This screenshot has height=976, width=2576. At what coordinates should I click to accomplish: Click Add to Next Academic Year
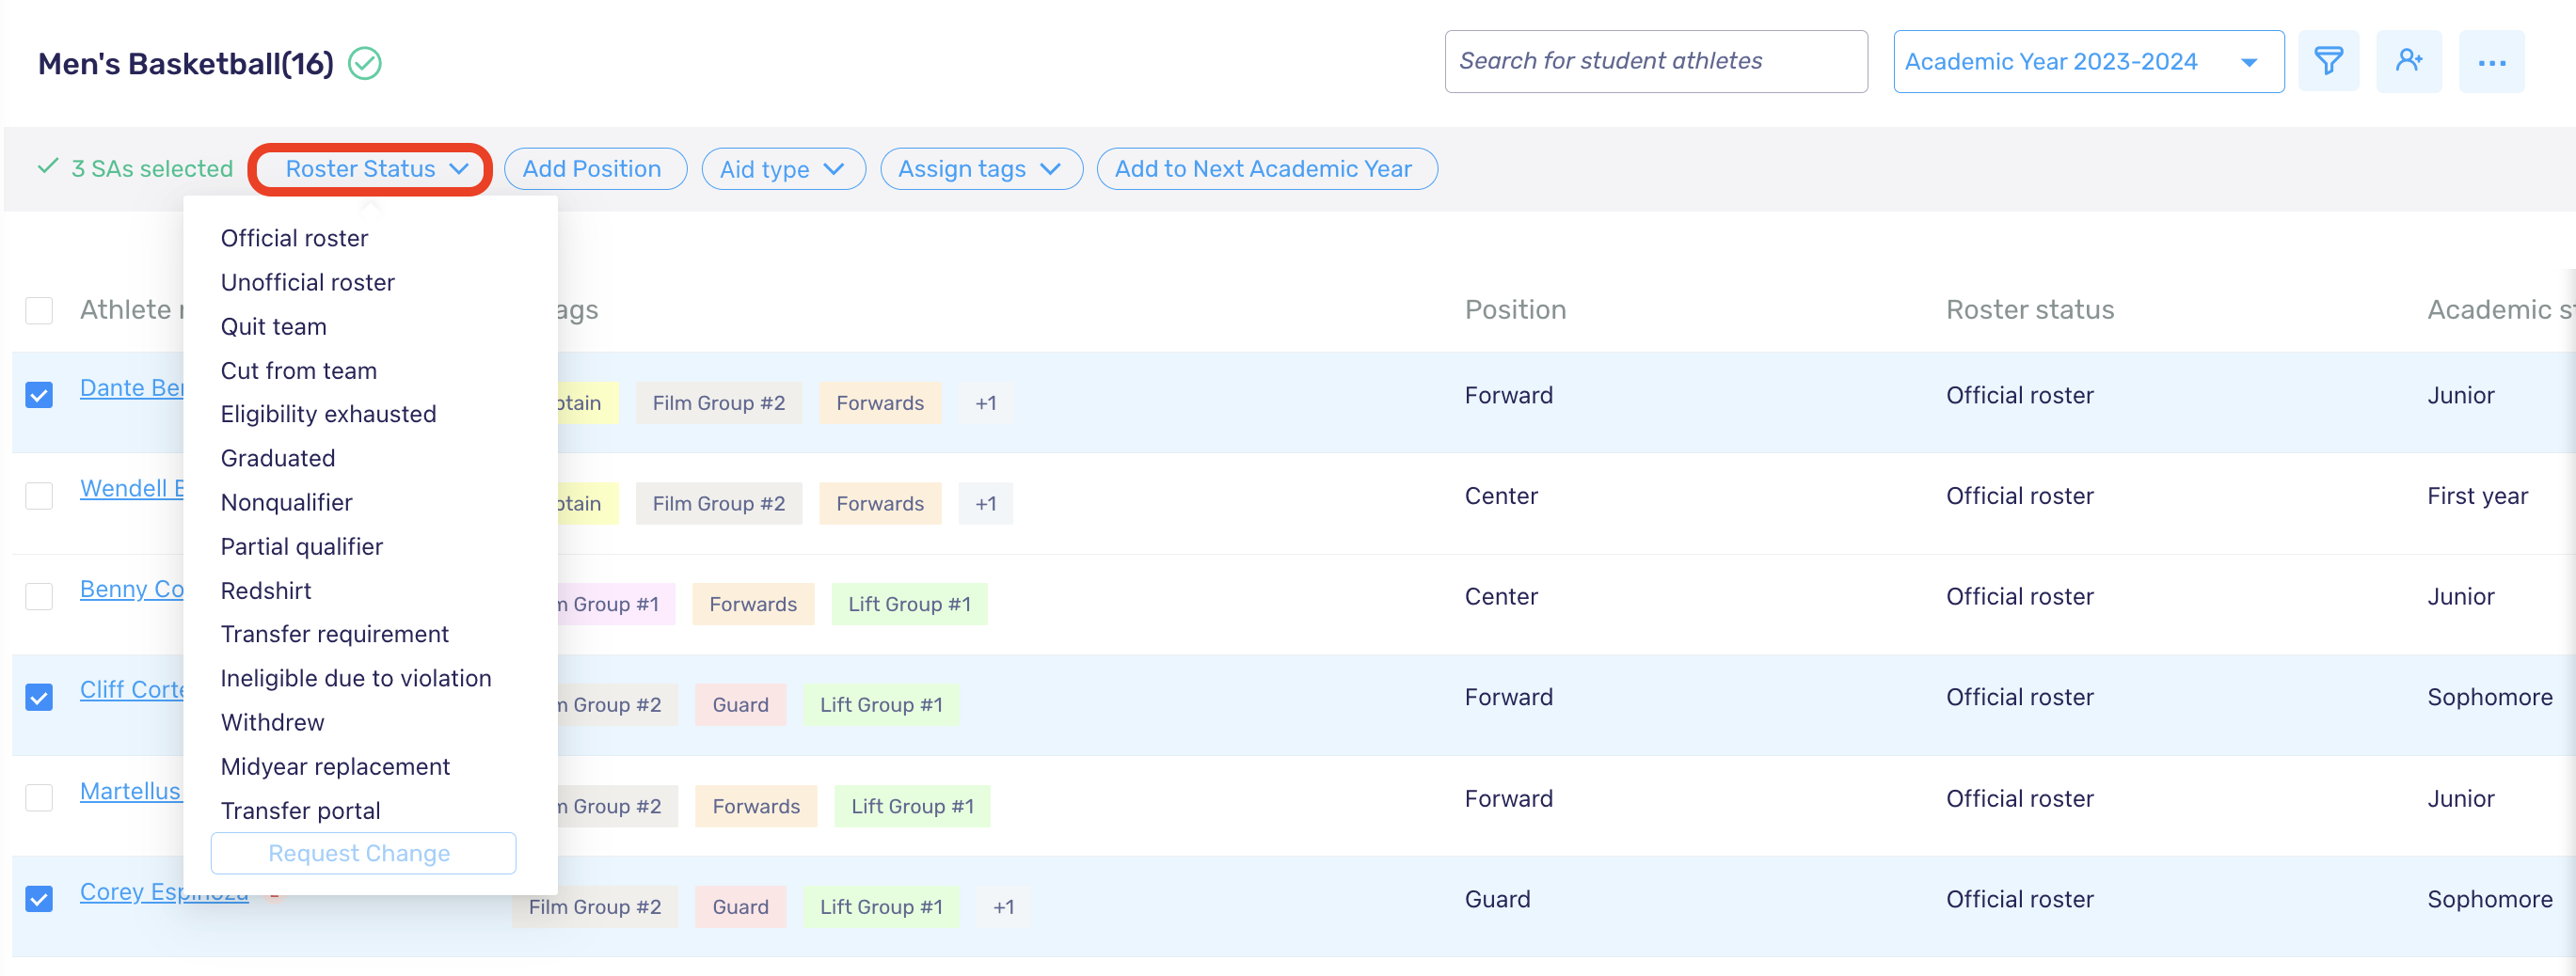(x=1266, y=169)
